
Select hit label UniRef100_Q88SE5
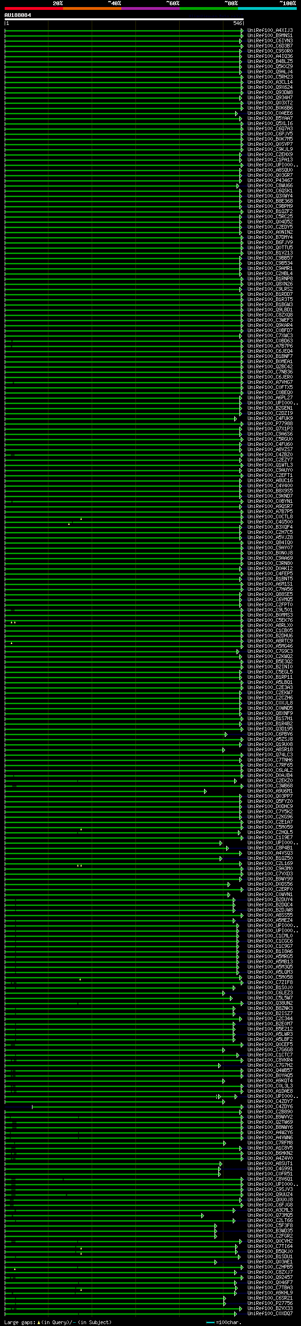pos(270,595)
